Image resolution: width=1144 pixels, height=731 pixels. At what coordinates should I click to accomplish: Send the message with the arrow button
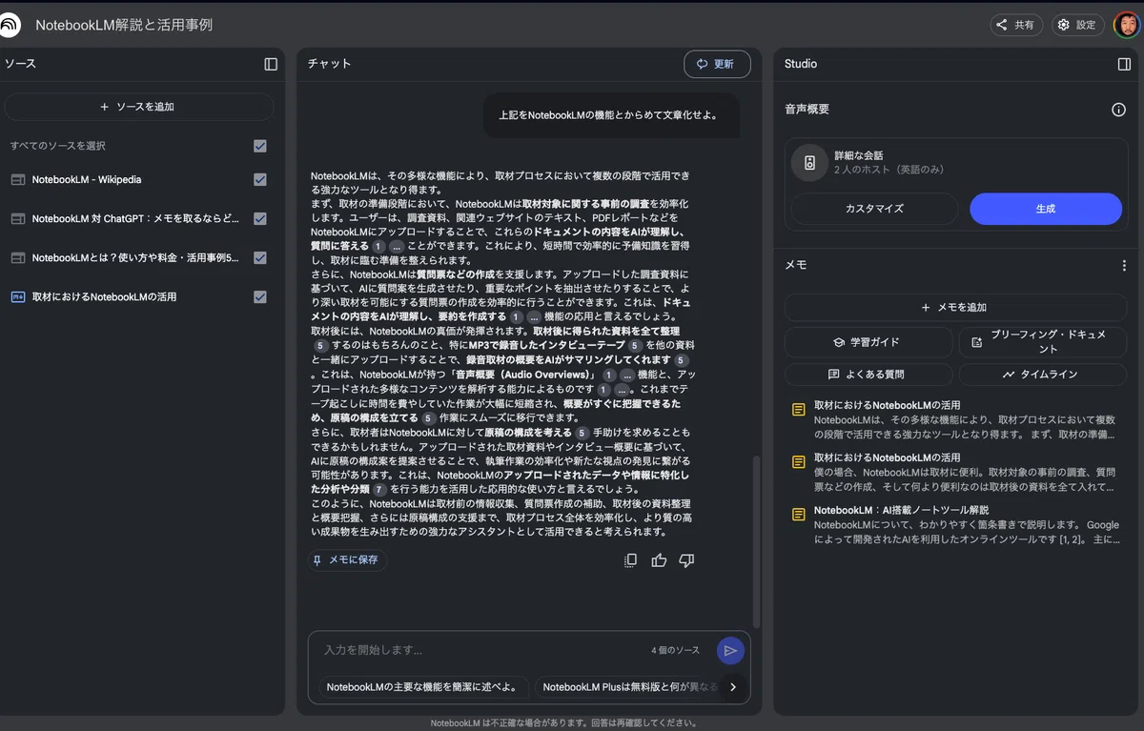tap(730, 650)
